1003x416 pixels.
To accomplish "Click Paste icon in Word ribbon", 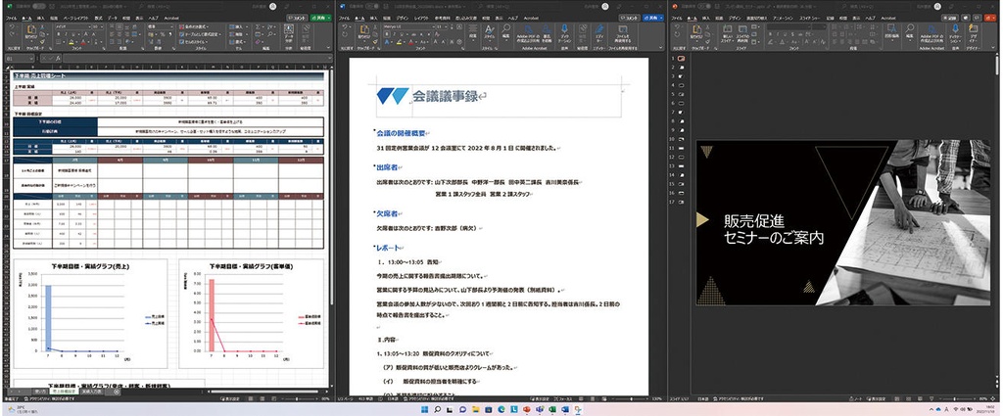I will (x=364, y=30).
